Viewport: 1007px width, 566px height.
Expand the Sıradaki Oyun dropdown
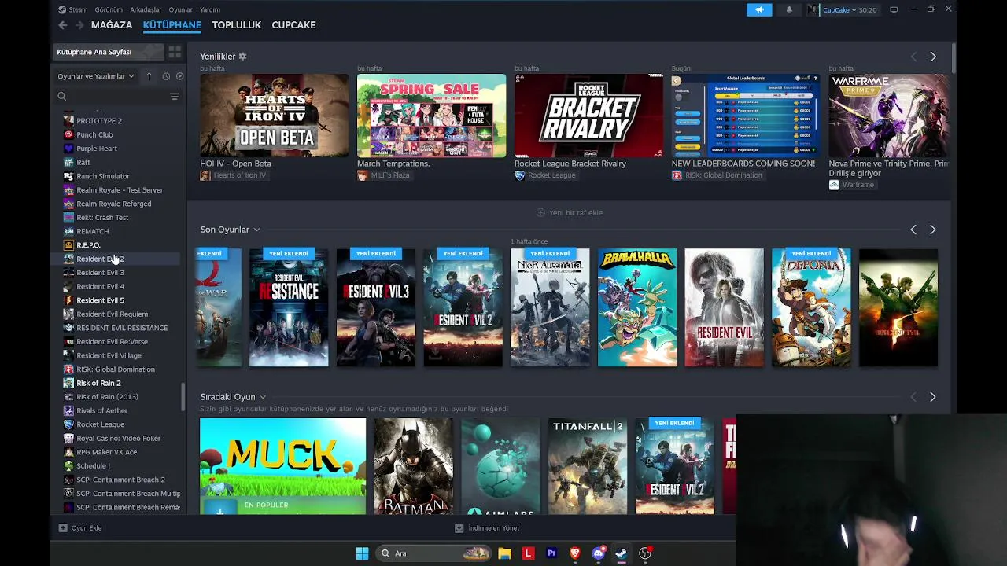(263, 397)
